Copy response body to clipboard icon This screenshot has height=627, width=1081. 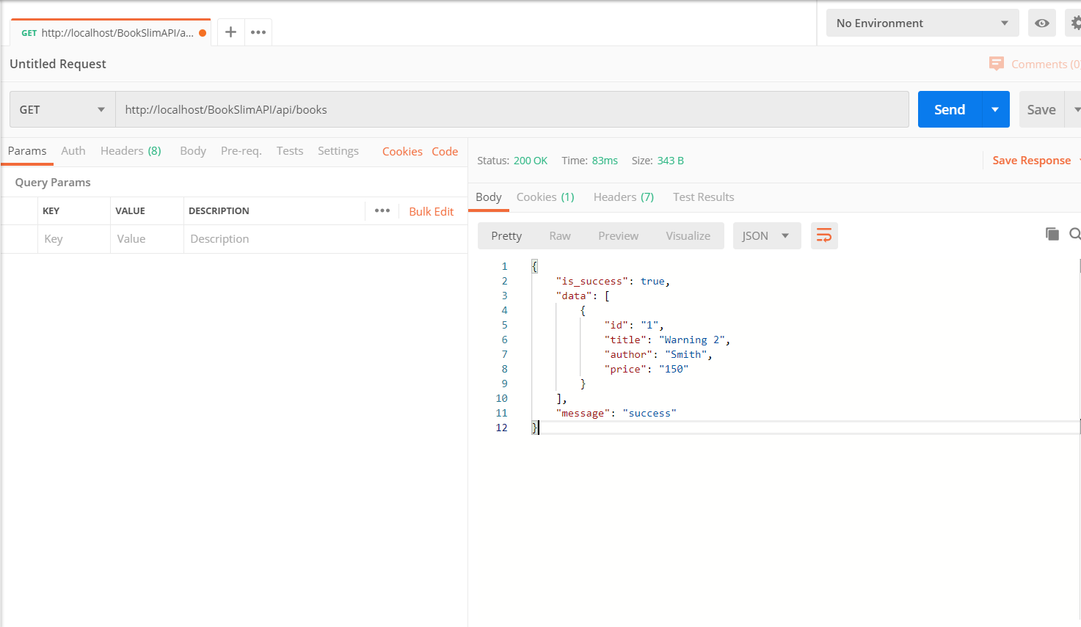[x=1052, y=234]
